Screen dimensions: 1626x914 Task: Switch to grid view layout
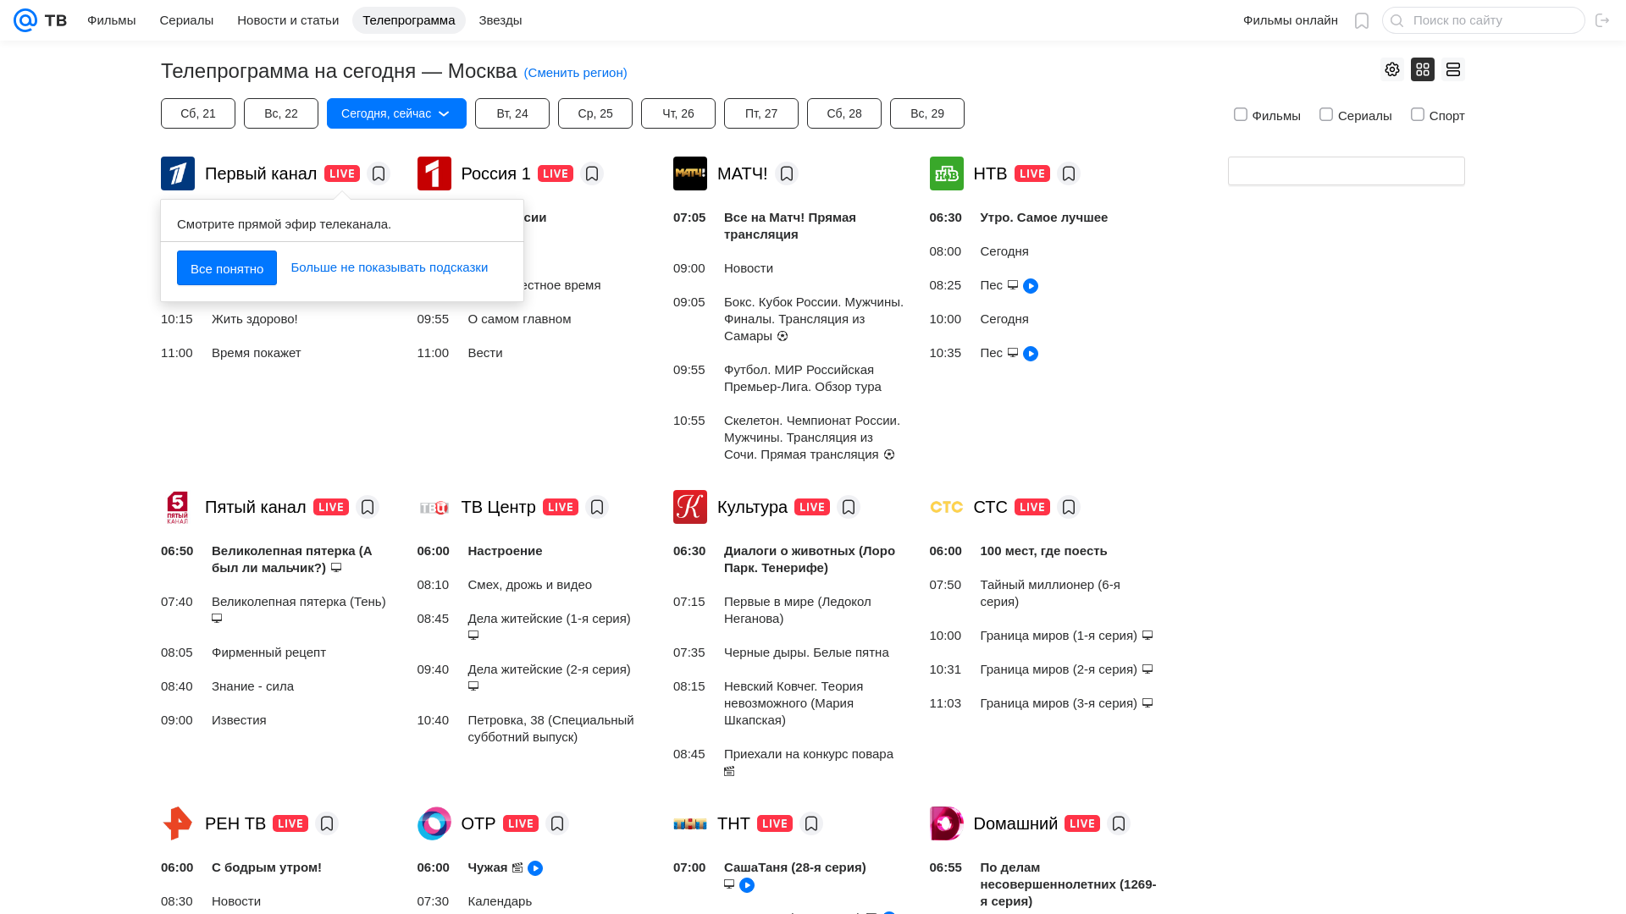(x=1423, y=69)
